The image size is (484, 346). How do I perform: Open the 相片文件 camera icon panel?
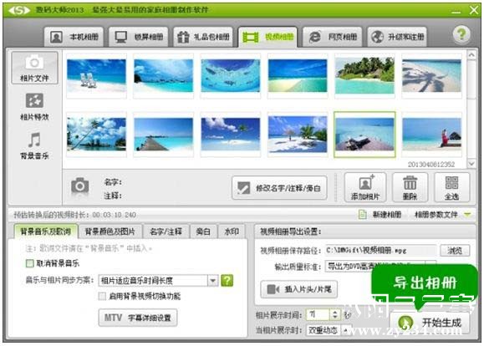[34, 68]
